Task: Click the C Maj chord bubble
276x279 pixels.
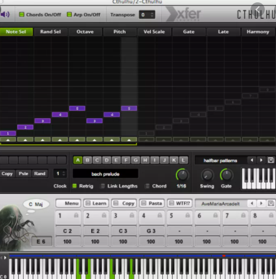Action: [x=36, y=204]
